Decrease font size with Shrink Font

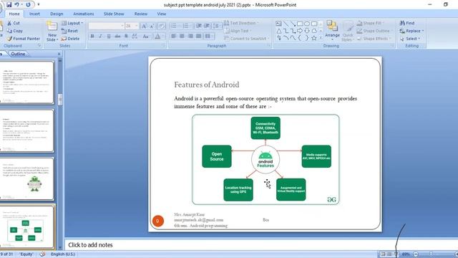coord(152,26)
